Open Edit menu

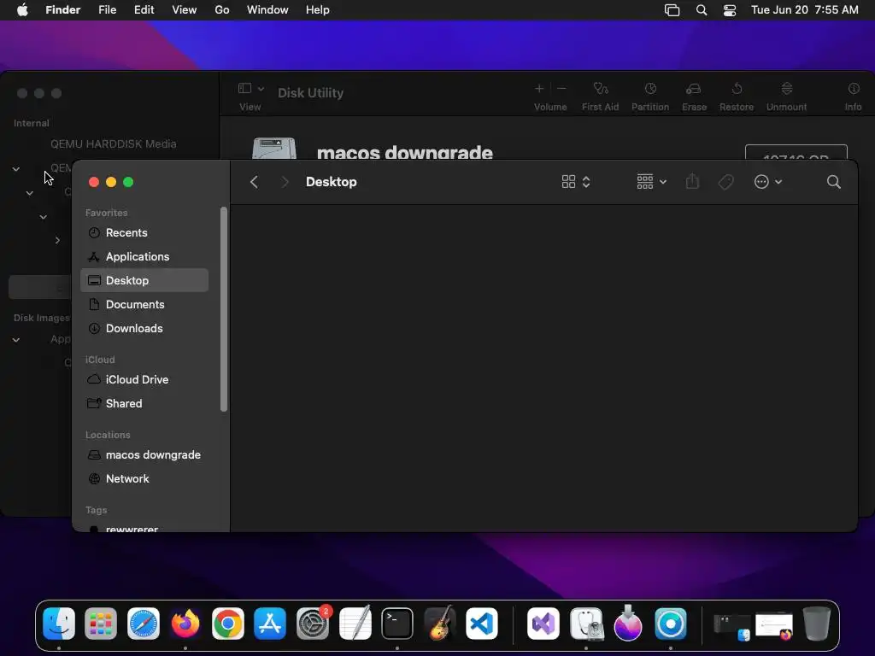coord(144,10)
